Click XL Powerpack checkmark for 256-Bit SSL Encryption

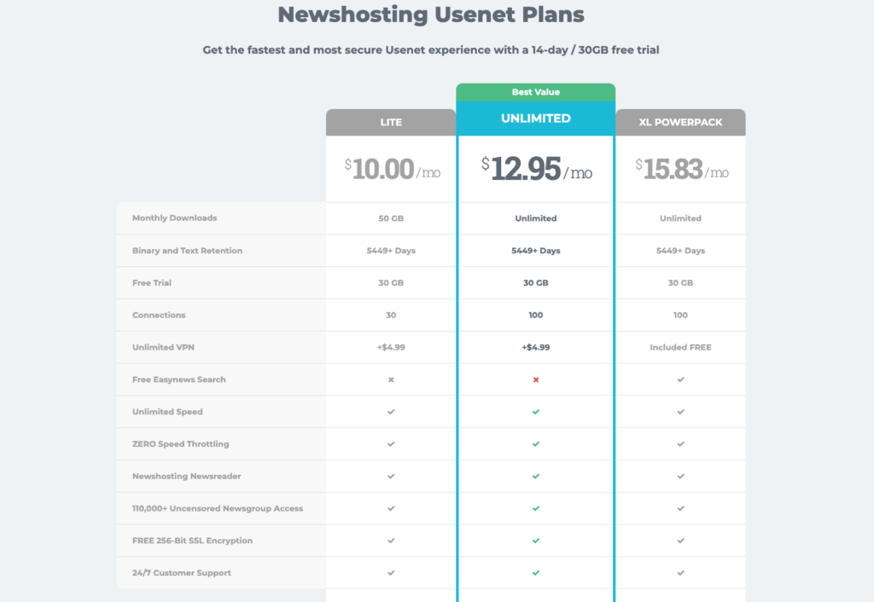pos(680,541)
